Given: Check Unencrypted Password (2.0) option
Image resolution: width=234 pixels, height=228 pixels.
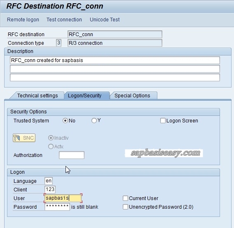Looking at the screenshot, I should tap(125, 207).
